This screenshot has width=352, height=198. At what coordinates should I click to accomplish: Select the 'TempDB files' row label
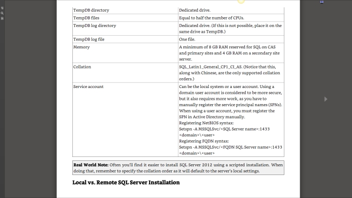[x=86, y=18]
